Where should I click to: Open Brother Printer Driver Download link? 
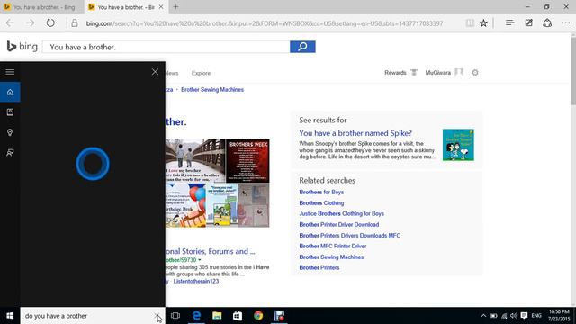point(339,224)
